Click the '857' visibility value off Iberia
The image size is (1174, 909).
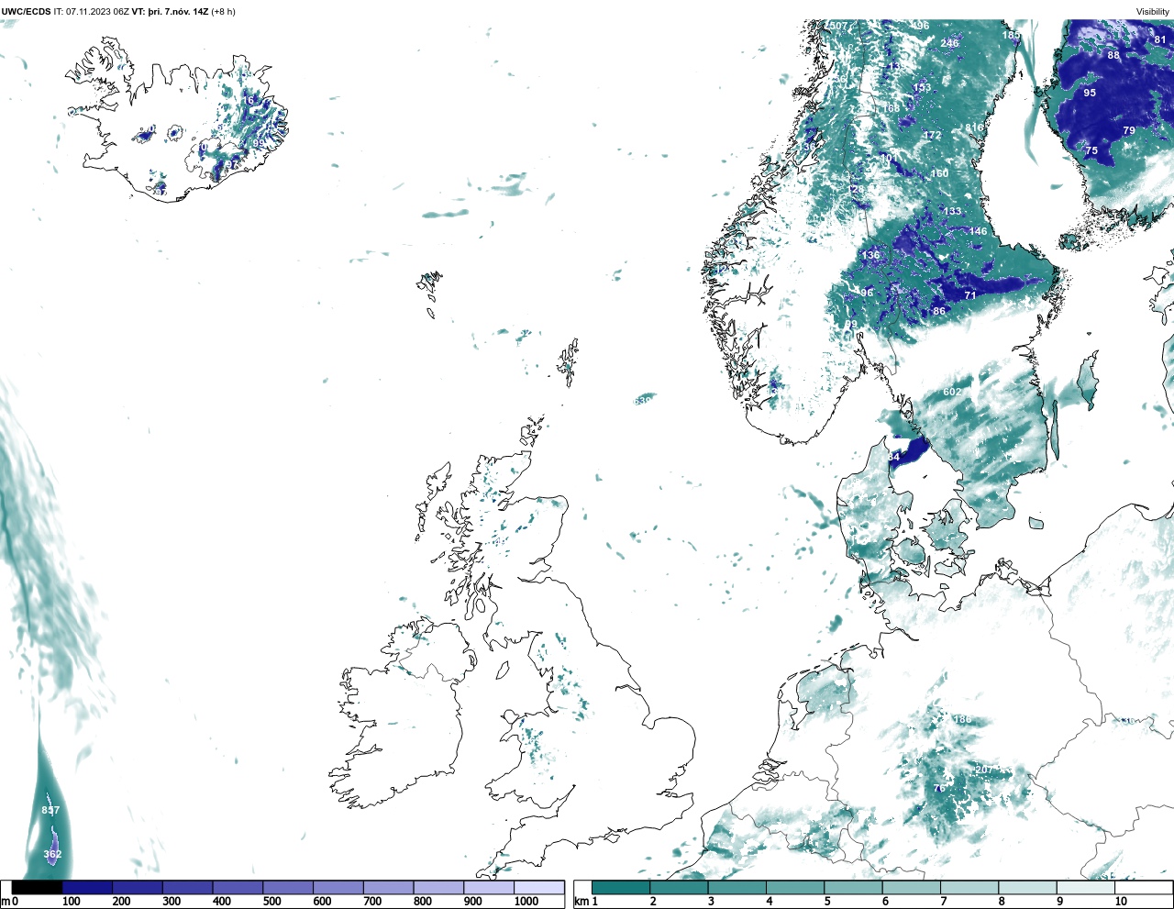50,810
